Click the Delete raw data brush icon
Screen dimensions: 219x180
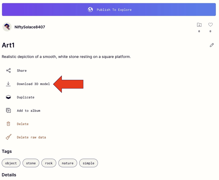tap(8, 137)
